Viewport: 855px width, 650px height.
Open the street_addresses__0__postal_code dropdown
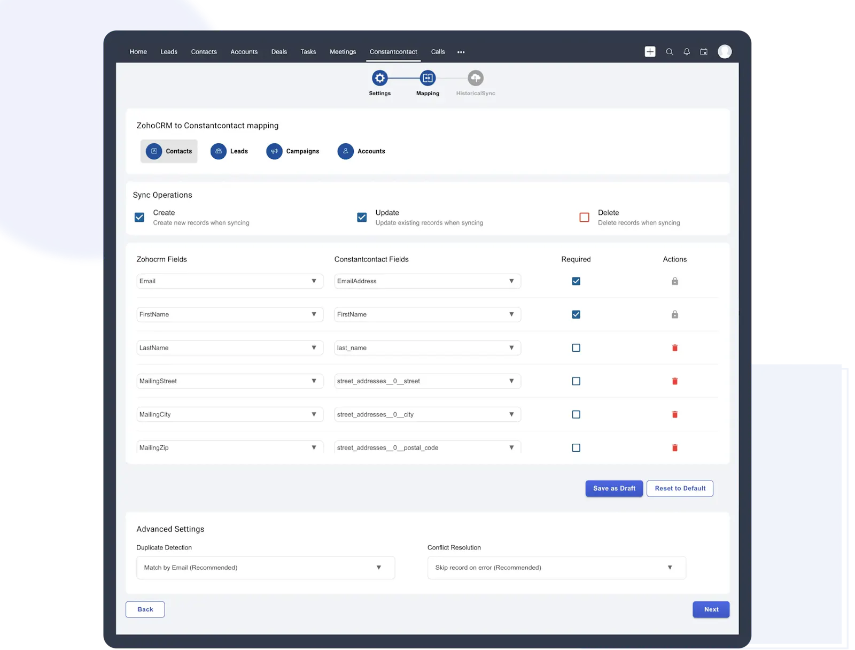(x=428, y=447)
